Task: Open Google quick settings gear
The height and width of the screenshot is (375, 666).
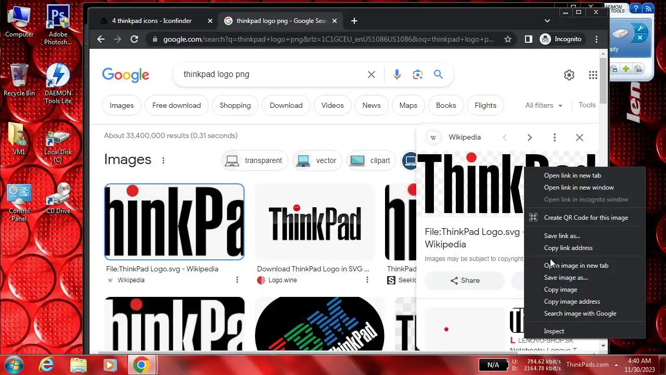Action: 569,75
